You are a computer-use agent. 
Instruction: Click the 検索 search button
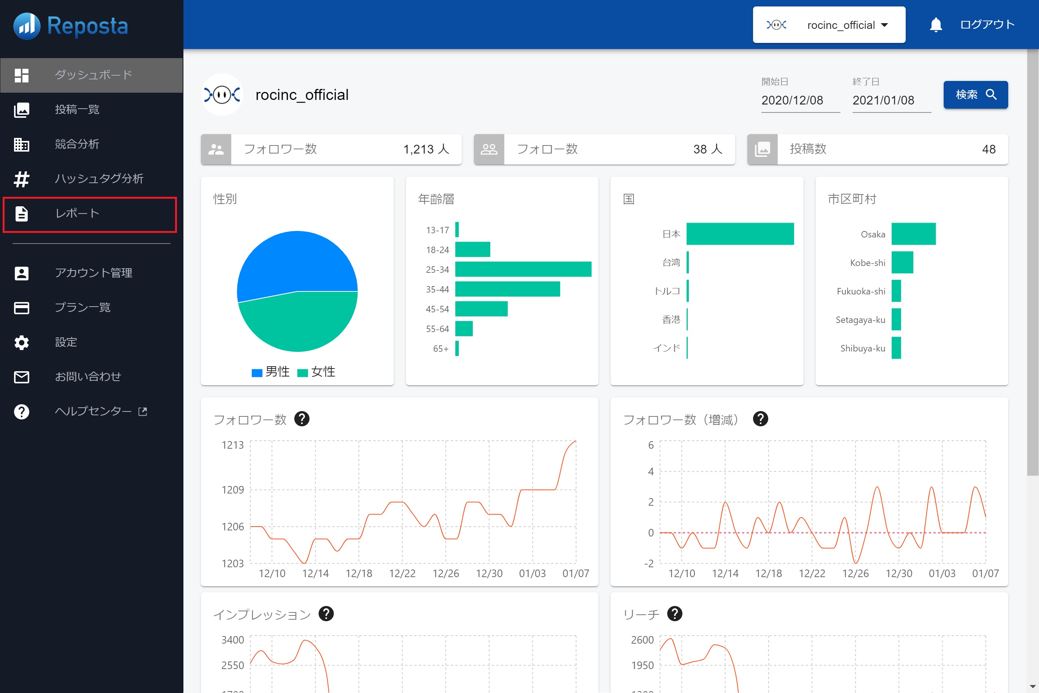(975, 95)
